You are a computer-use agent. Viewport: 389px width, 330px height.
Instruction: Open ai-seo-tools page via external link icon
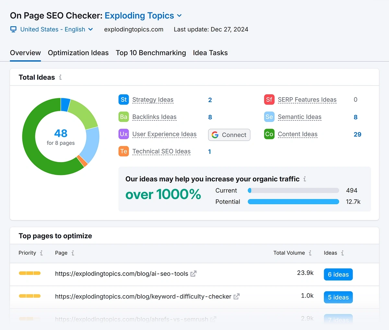pyautogui.click(x=194, y=274)
